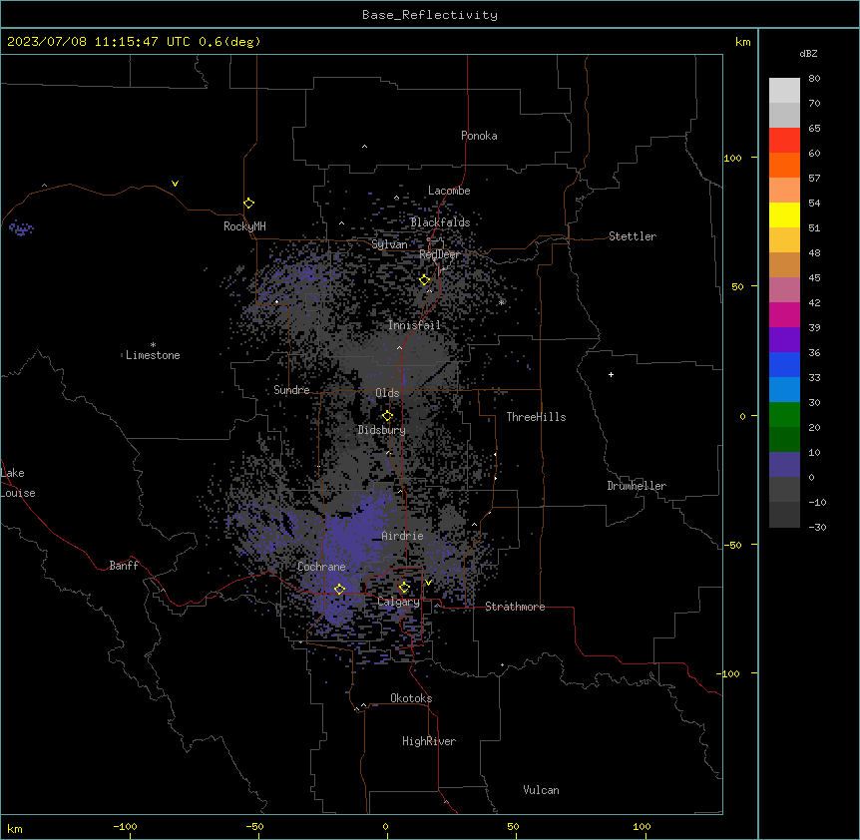
Task: Click the Limestone label
Action: [153, 355]
